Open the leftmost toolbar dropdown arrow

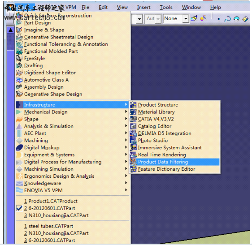(x=139, y=19)
